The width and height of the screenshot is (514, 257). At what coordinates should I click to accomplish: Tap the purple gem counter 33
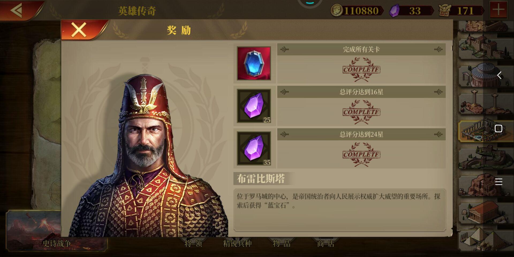point(411,11)
